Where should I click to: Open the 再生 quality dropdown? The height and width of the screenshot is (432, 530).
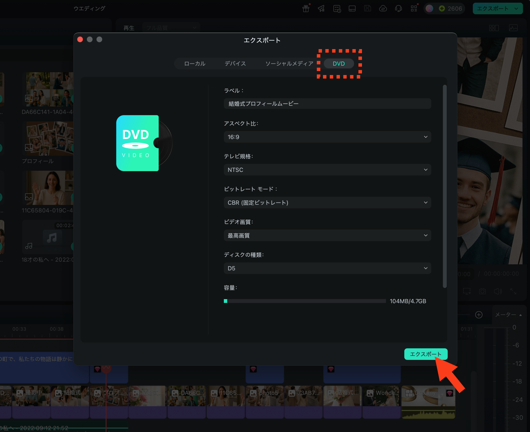click(171, 28)
